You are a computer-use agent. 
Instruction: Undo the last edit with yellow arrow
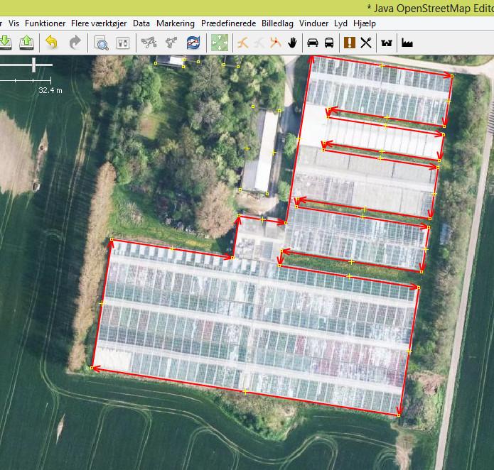[x=51, y=42]
